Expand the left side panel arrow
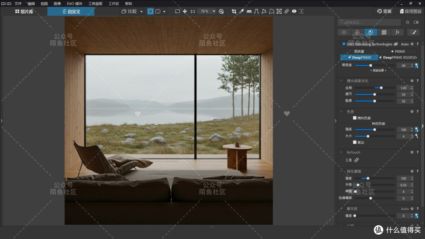Image resolution: width=425 pixels, height=239 pixels. (2, 121)
